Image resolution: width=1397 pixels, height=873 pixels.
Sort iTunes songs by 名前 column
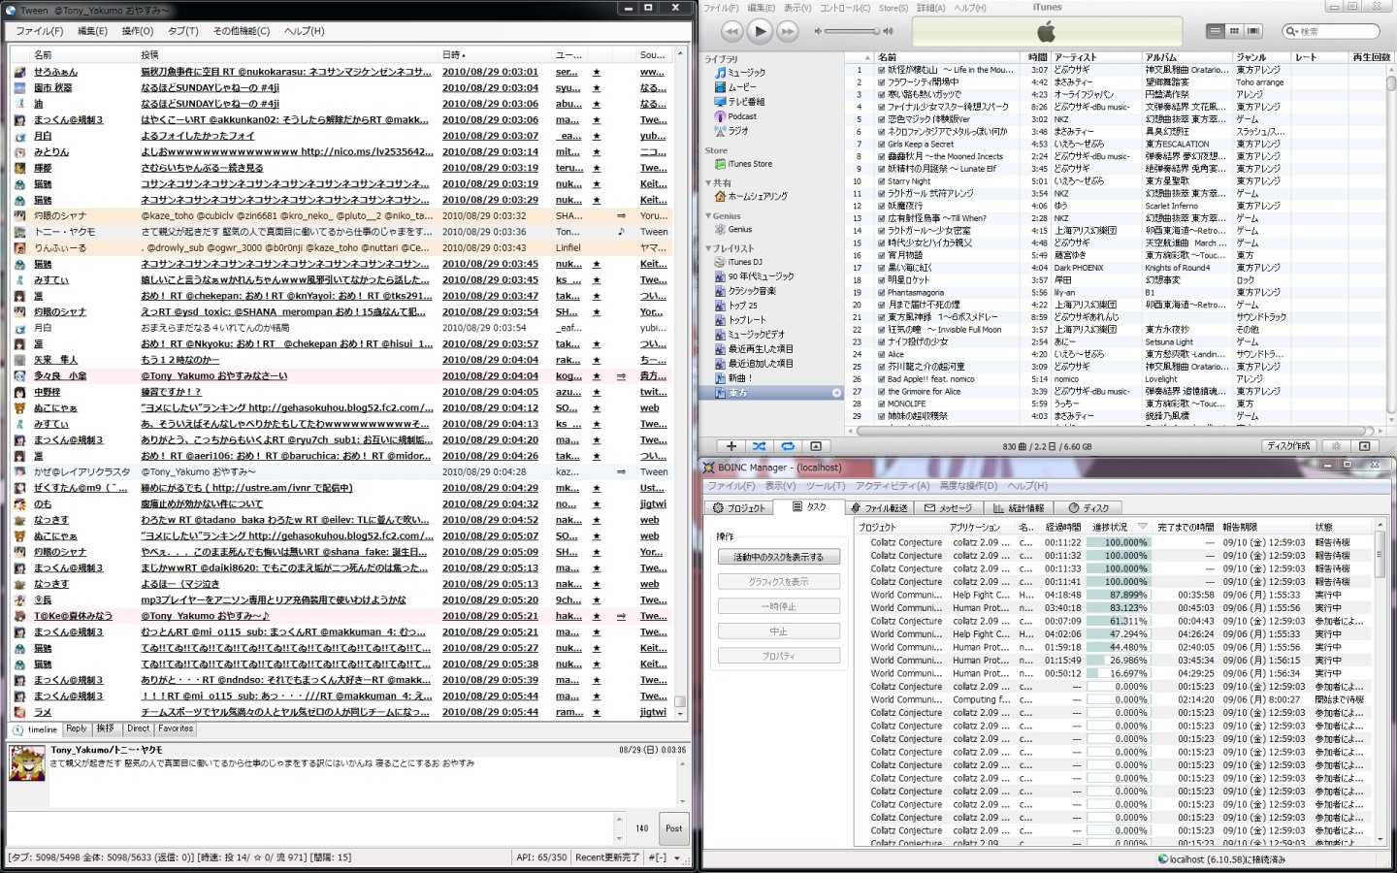click(948, 57)
